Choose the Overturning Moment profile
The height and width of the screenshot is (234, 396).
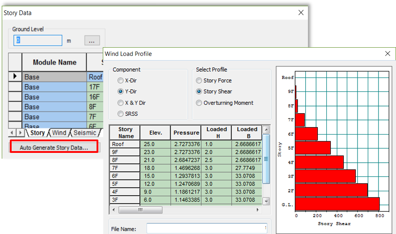point(199,103)
